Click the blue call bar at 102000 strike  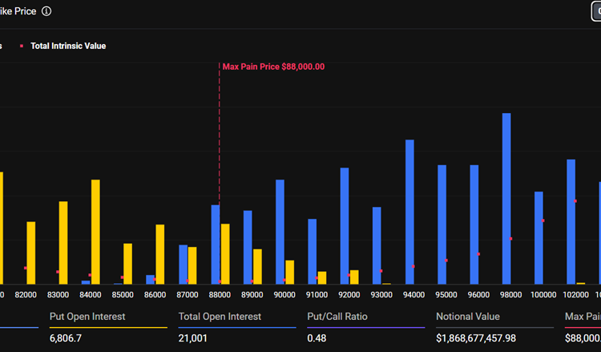pyautogui.click(x=571, y=221)
